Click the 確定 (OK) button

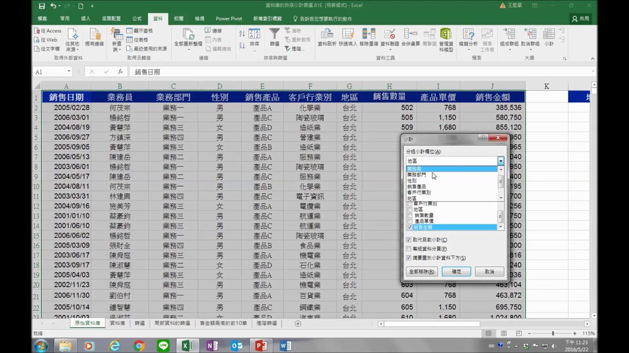coord(456,271)
